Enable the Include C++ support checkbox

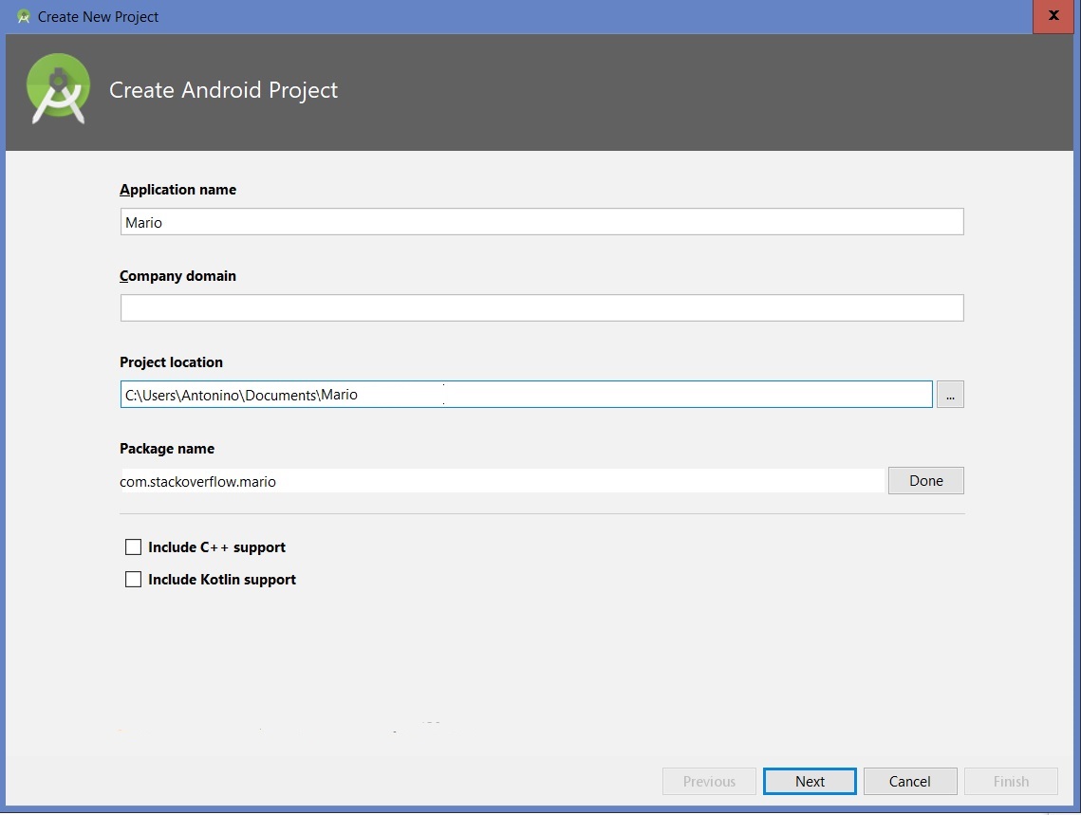point(134,547)
